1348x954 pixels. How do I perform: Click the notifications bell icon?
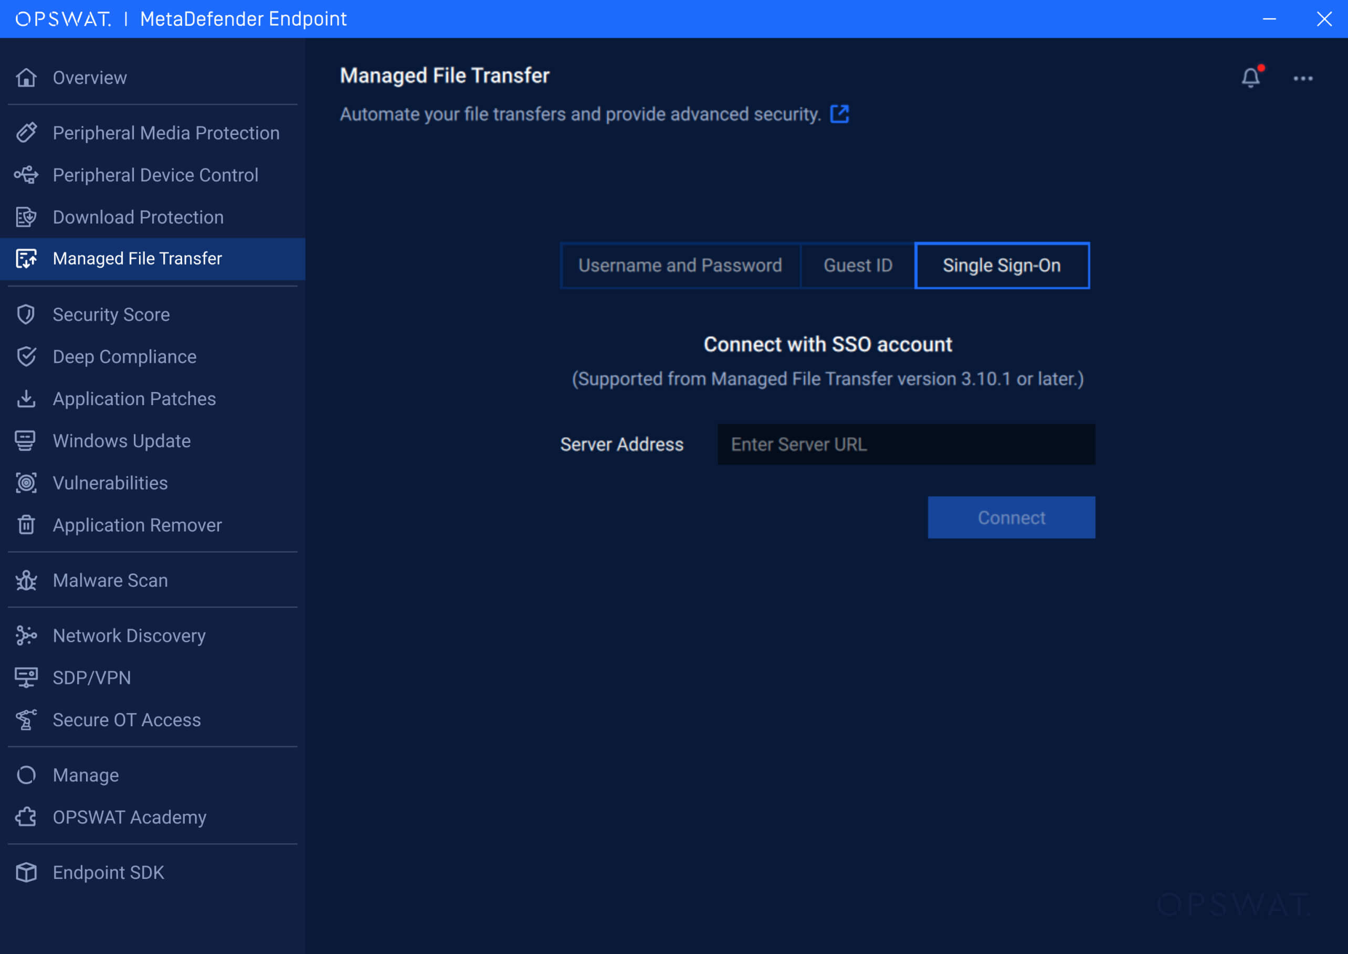1251,78
